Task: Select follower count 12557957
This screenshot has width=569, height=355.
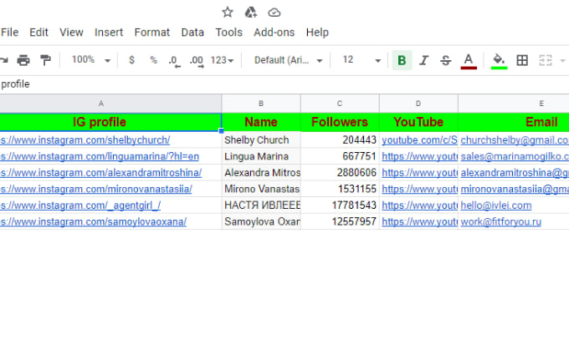Action: click(340, 221)
